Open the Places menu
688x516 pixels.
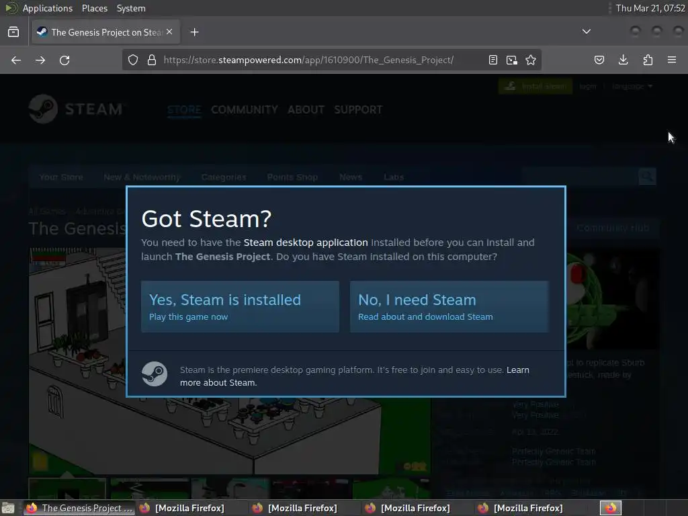(94, 8)
